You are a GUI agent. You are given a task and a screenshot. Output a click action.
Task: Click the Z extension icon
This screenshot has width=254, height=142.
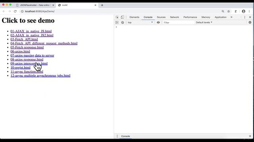(x=235, y=11)
